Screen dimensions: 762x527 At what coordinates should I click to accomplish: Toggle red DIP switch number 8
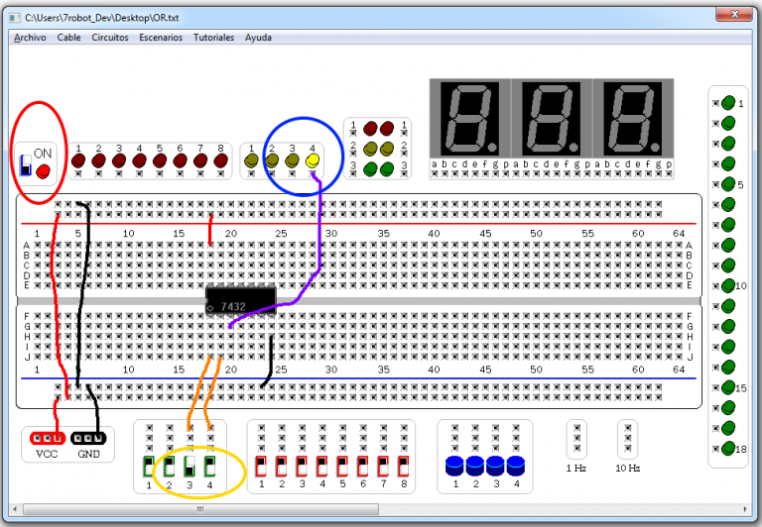pyautogui.click(x=403, y=466)
